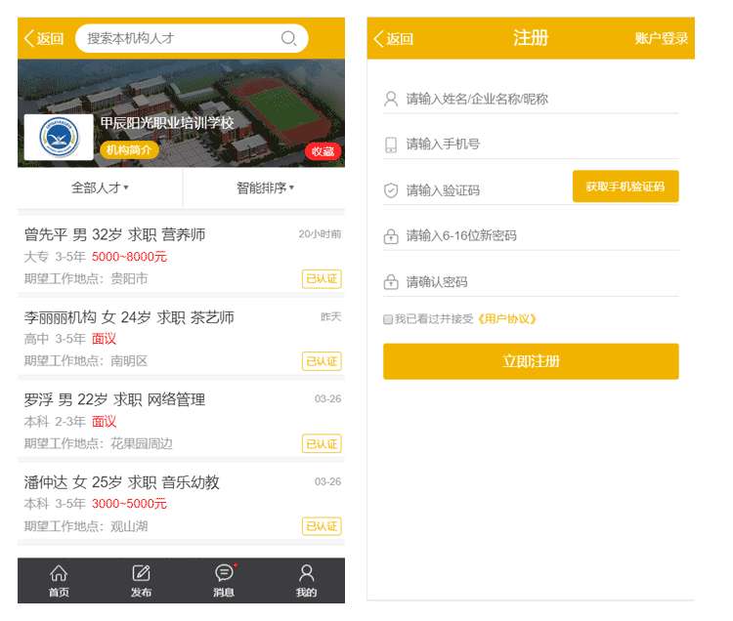733x621 pixels.
Task: Open the 发布 publish tab
Action: click(141, 581)
